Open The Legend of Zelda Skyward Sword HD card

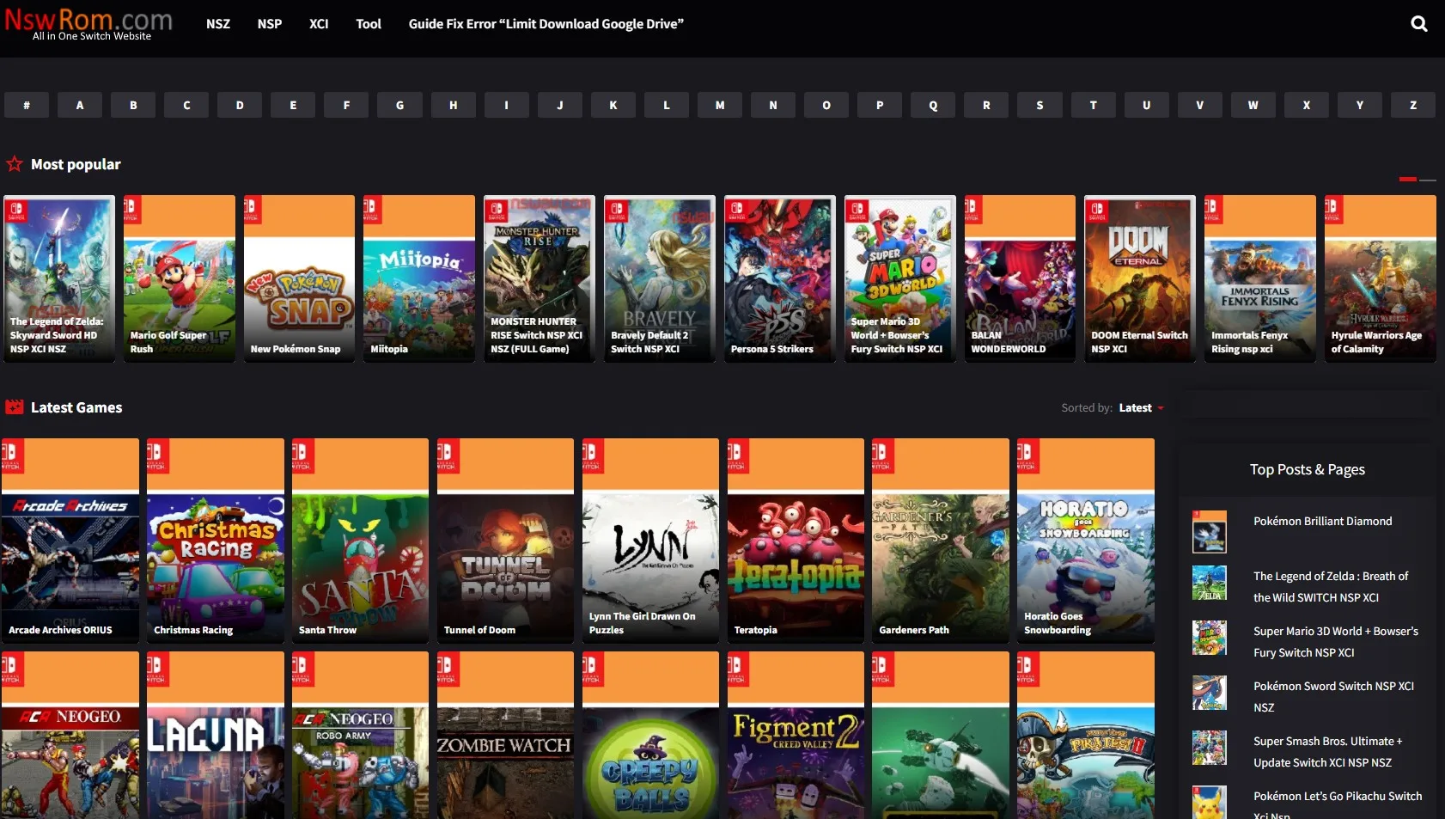click(x=59, y=278)
